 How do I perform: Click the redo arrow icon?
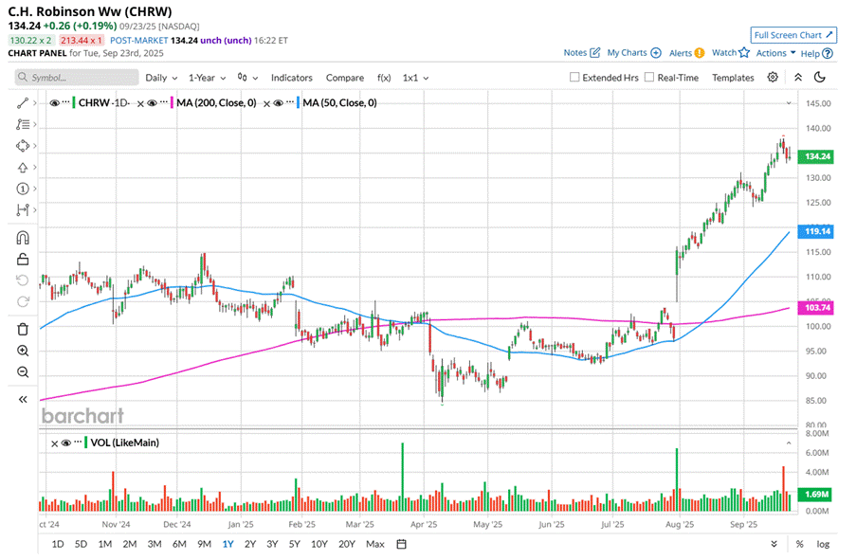coord(23,301)
